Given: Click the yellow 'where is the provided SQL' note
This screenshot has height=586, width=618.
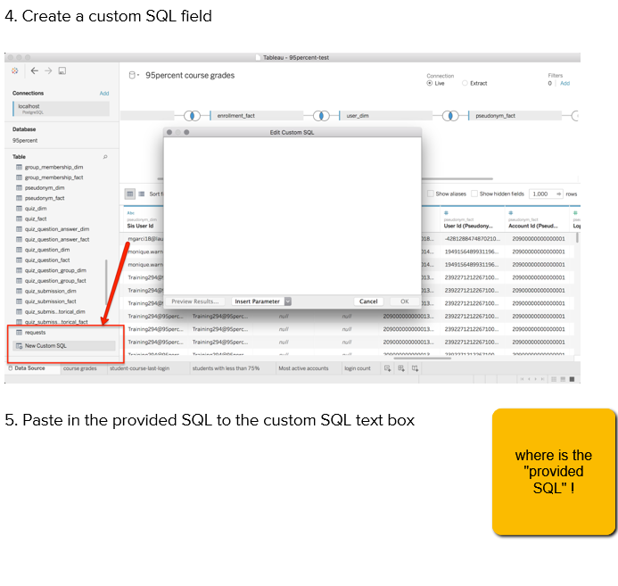Looking at the screenshot, I should click(x=554, y=472).
